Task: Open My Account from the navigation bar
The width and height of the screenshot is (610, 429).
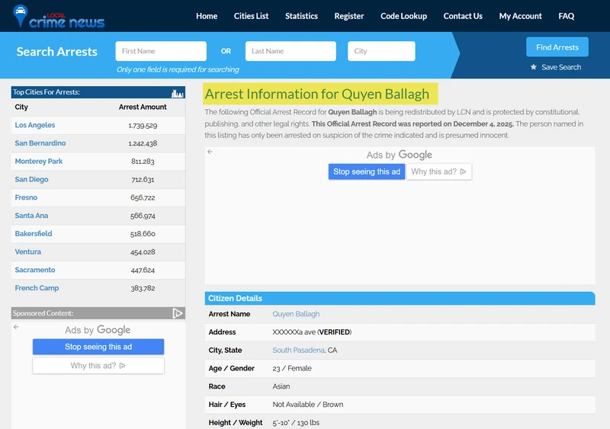Action: click(x=520, y=16)
